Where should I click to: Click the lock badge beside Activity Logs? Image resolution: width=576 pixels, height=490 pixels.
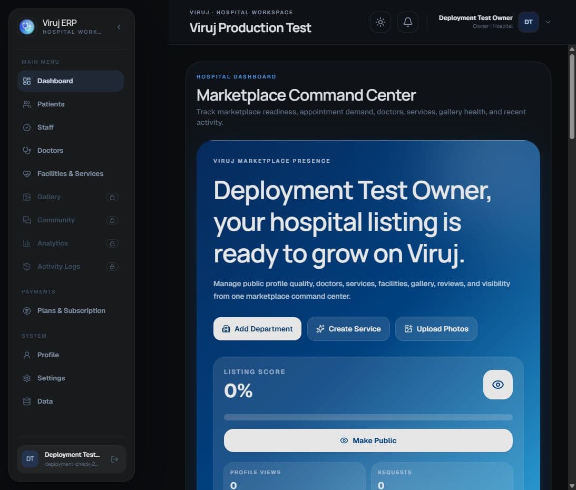point(112,267)
